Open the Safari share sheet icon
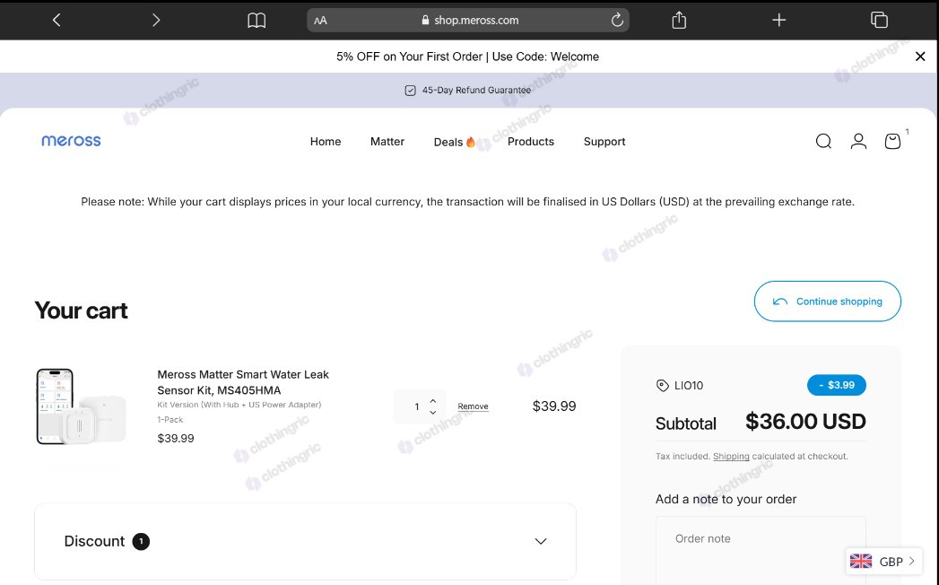 pyautogui.click(x=679, y=21)
